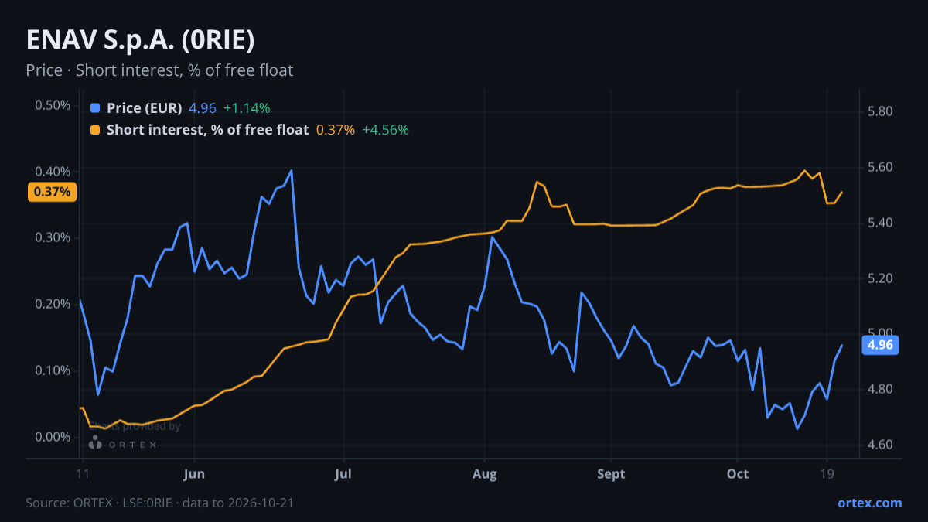This screenshot has height=522, width=928.
Task: Click the Jul label on the date axis
Action: [x=343, y=474]
